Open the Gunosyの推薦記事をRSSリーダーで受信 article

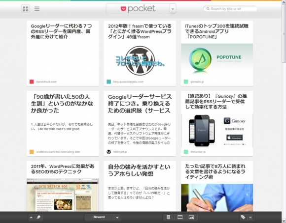[x=216, y=101]
